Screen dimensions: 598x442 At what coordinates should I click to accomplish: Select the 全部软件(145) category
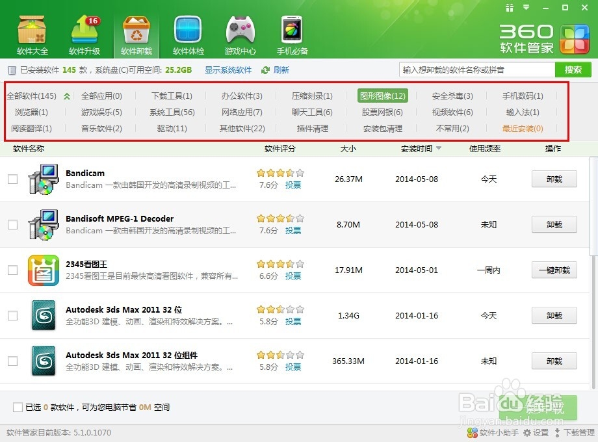point(31,96)
